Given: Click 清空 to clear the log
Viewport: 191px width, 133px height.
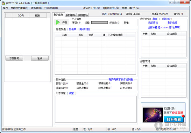Looking at the screenshot, I should [x=72, y=93].
